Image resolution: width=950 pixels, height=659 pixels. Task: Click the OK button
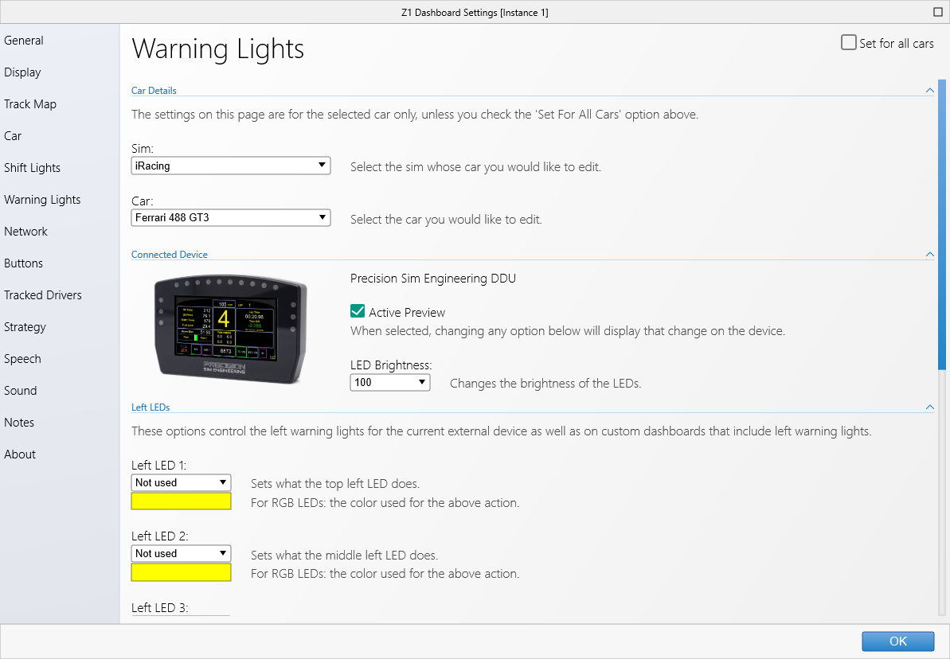(x=898, y=641)
